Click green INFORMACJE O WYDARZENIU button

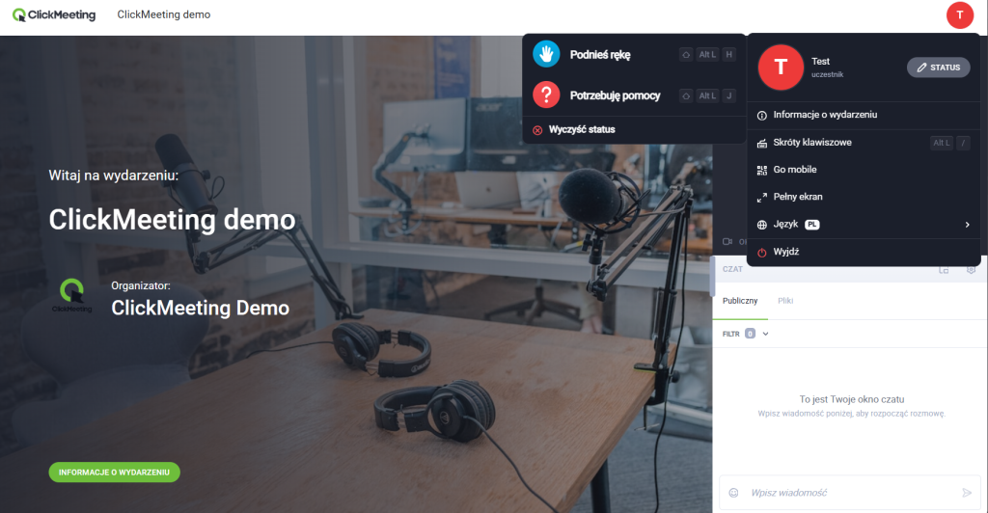click(x=114, y=472)
